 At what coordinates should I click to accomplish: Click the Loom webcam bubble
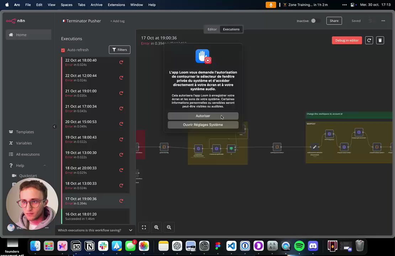32,204
